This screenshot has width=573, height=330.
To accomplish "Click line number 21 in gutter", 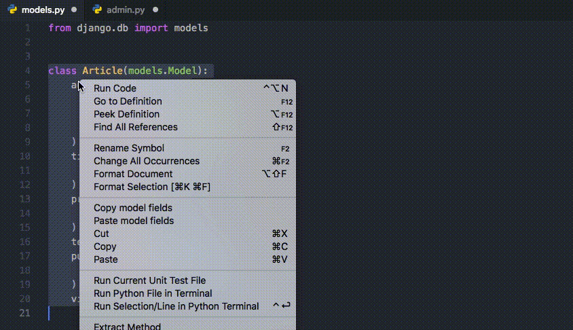I will (24, 313).
